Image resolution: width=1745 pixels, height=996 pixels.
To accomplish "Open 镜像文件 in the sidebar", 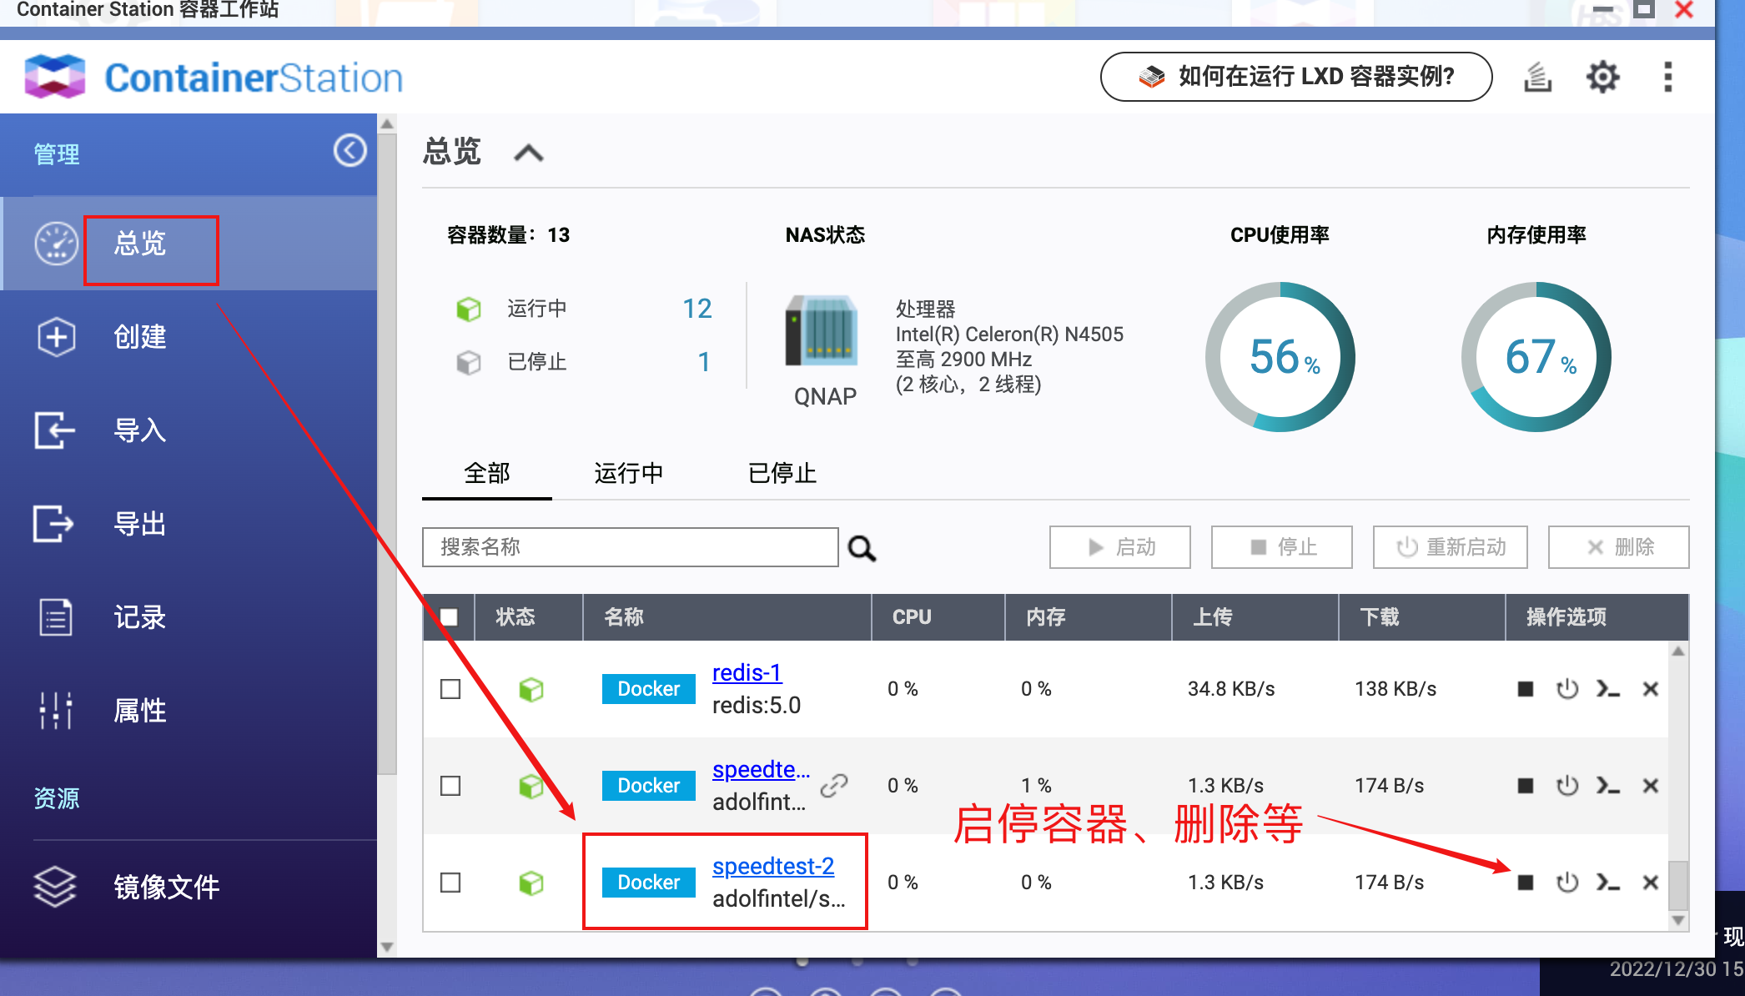I will point(165,887).
